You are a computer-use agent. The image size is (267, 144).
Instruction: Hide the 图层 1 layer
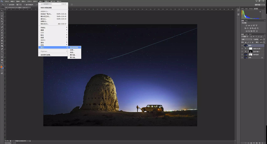coord(242,46)
